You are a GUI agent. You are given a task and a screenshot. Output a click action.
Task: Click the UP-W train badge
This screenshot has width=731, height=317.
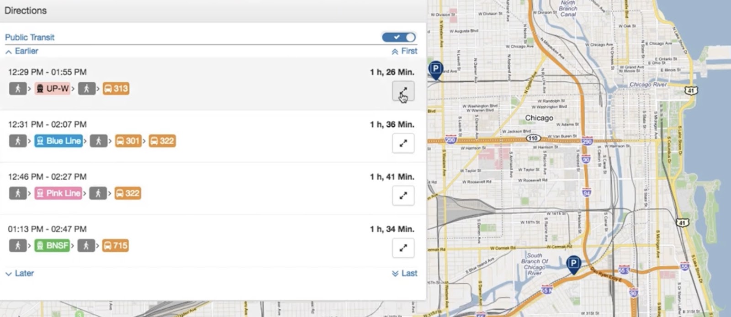pyautogui.click(x=53, y=88)
